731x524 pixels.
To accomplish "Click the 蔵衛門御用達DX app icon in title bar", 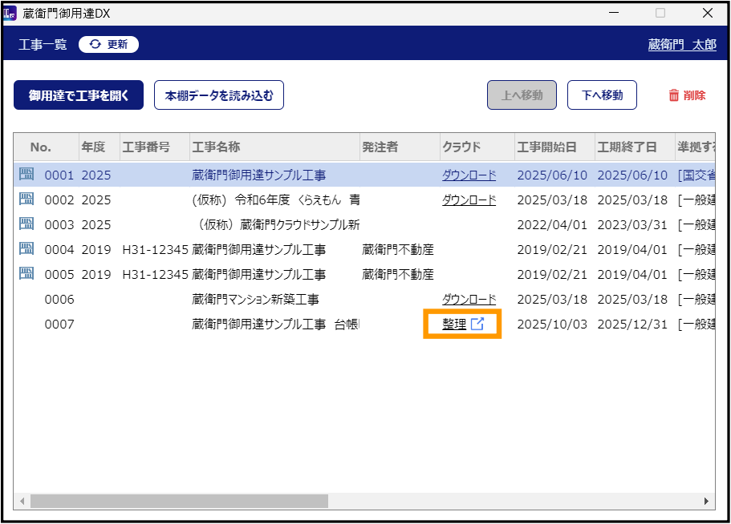I will coord(9,13).
